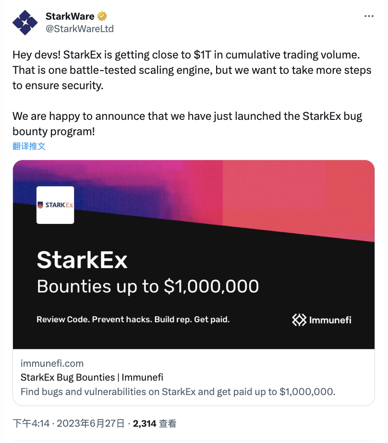388x443 pixels.
Task: Click the 翻译推文 translate button
Action: (24, 146)
